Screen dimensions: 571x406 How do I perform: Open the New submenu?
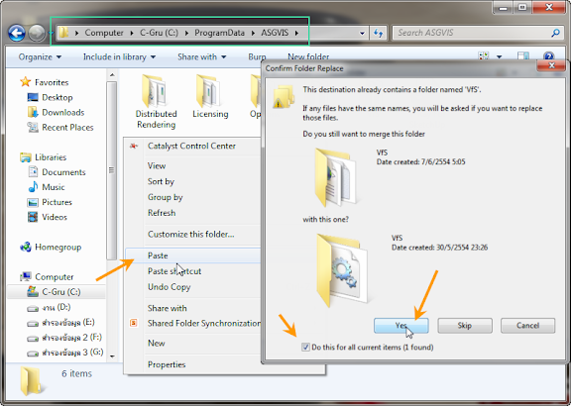pyautogui.click(x=157, y=343)
